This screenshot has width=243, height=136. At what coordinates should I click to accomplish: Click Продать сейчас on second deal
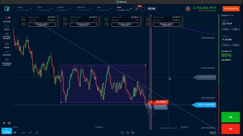coord(84,25)
